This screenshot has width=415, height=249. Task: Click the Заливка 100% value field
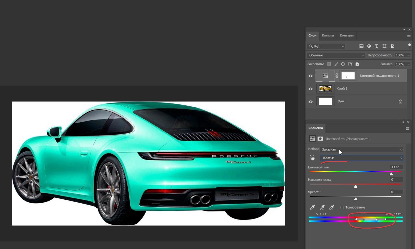coord(400,64)
